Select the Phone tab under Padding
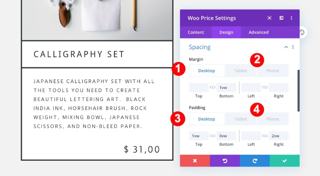 [x=273, y=119]
